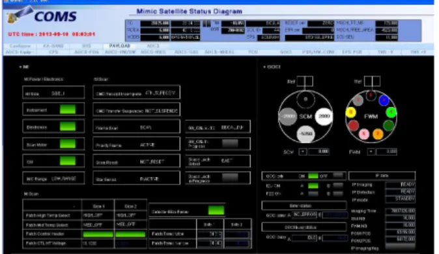Click the green indicator below Scan Motor

68,160
